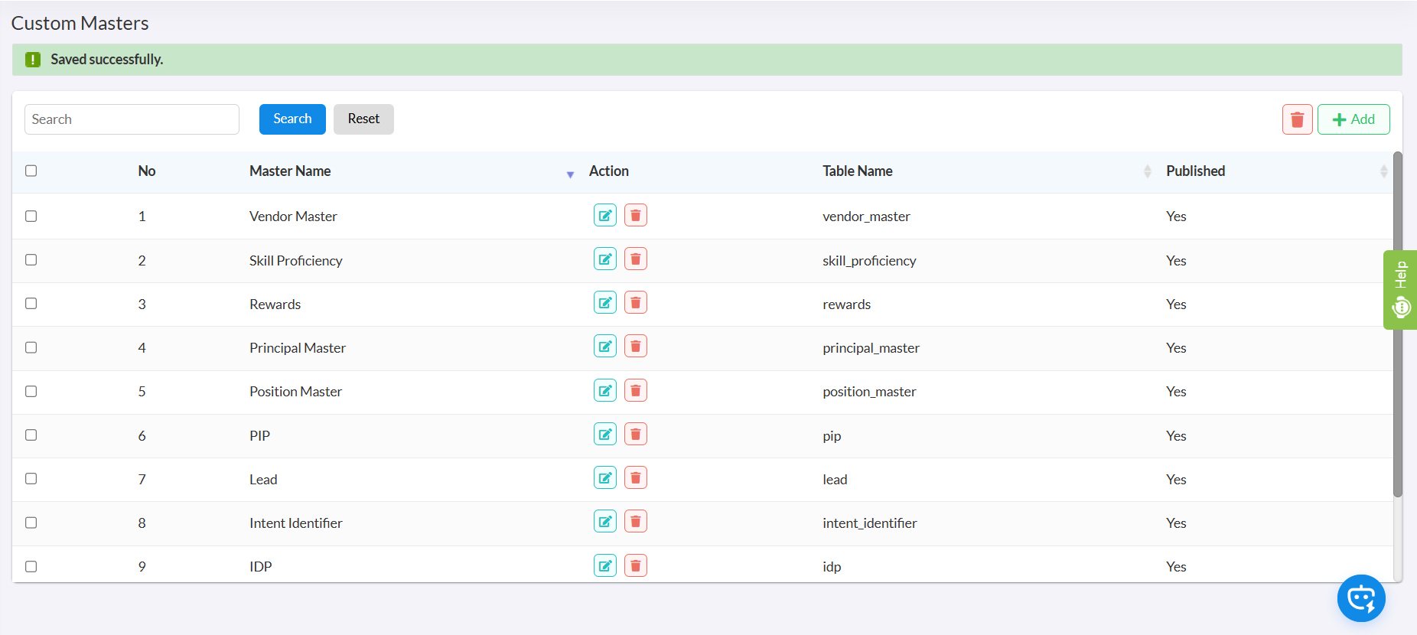Edit the Lead master row
Viewport: 1417px width, 635px height.
click(x=604, y=478)
